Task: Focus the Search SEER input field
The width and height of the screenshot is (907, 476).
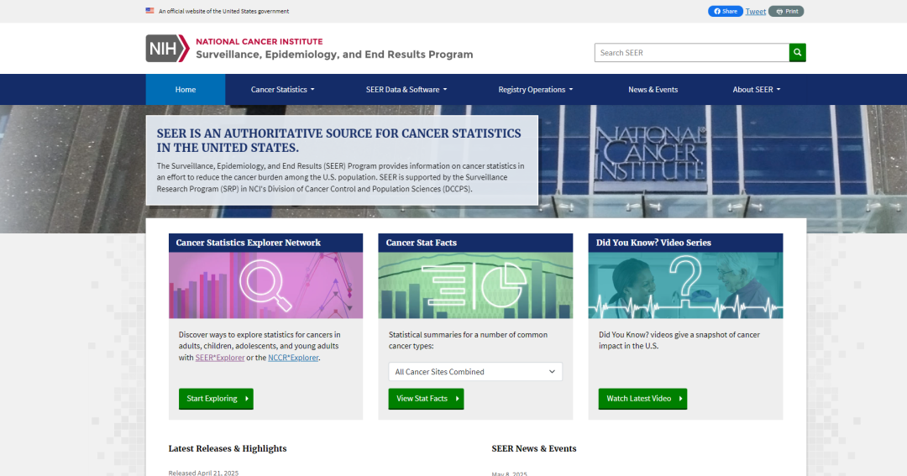Action: click(x=692, y=53)
